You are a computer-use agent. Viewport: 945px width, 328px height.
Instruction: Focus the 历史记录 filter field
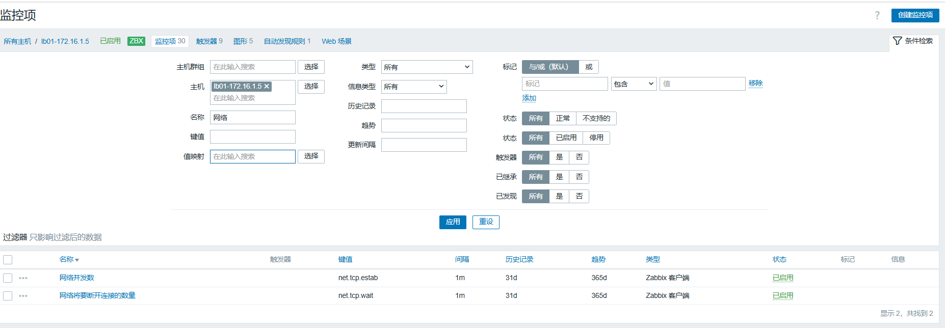424,106
